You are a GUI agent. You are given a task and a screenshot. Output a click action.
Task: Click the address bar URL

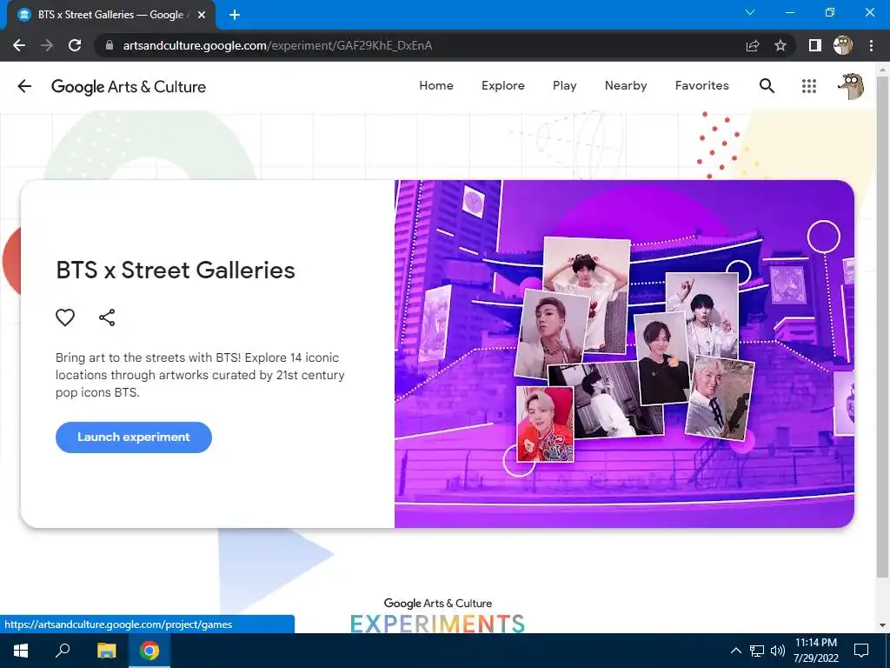[277, 45]
